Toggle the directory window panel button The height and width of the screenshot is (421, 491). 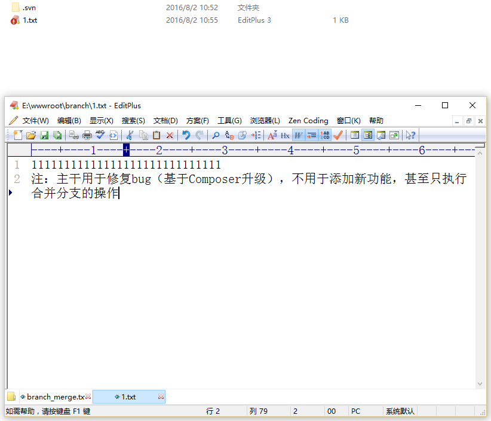point(355,135)
